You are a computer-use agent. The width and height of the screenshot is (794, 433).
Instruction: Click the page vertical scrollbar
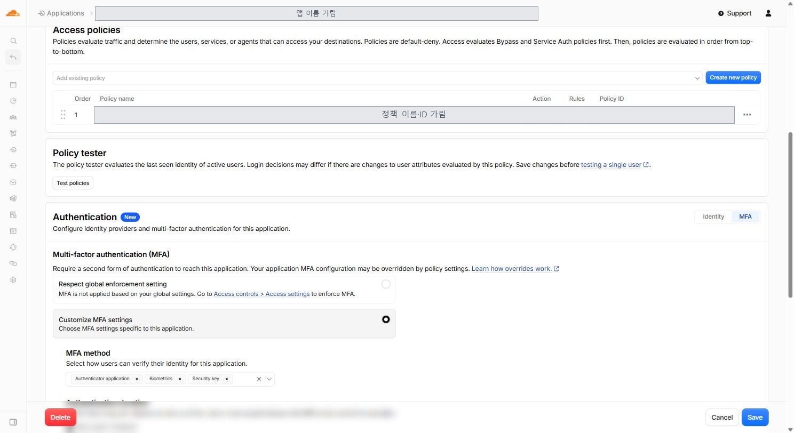coord(790,215)
